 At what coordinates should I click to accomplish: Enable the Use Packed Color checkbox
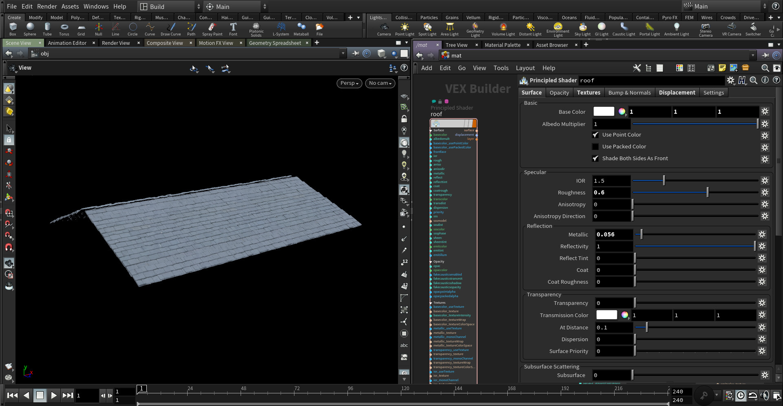click(x=595, y=146)
